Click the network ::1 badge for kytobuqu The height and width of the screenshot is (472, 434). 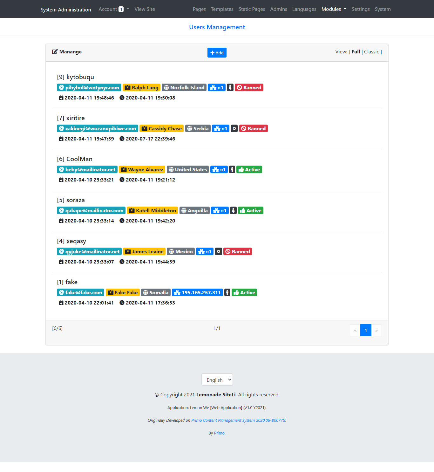217,87
